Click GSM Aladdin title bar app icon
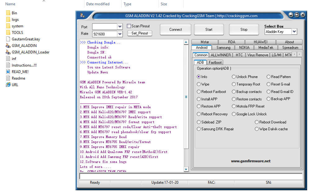The image size is (336, 194). click(82, 15)
